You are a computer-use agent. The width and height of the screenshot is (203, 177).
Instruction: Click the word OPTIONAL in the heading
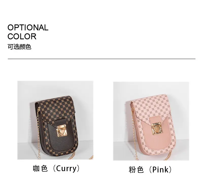click(28, 28)
